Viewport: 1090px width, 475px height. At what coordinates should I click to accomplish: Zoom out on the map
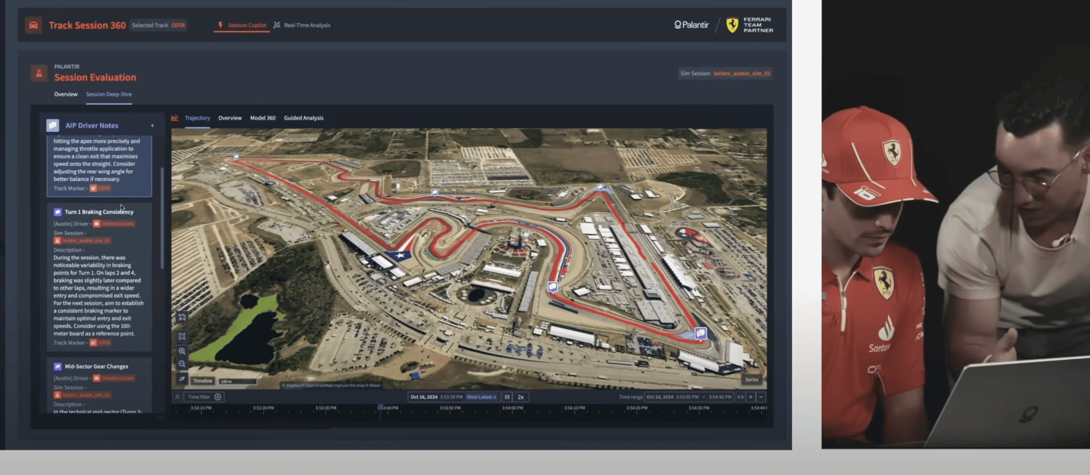[x=182, y=364]
